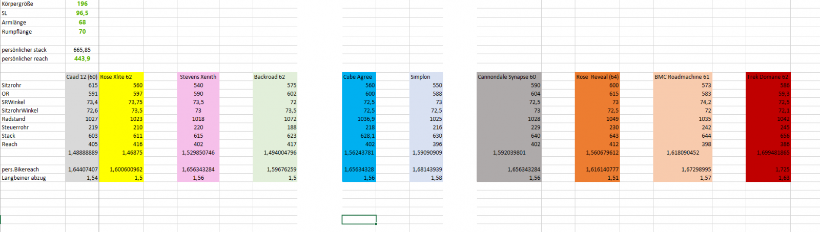Image resolution: width=820 pixels, height=232 pixels.
Task: Click the Simplon column header cell
Action: click(426, 77)
